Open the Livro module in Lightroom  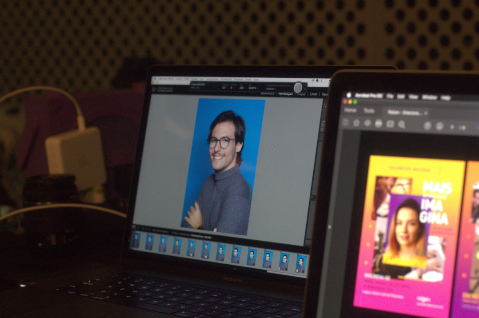(x=313, y=94)
